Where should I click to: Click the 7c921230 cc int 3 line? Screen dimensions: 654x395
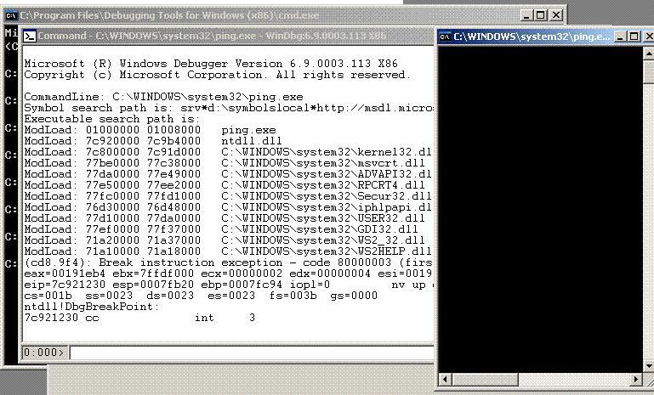pyautogui.click(x=139, y=318)
